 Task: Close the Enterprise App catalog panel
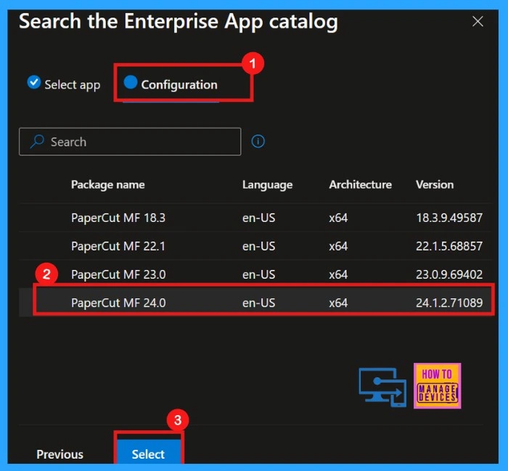[x=478, y=22]
